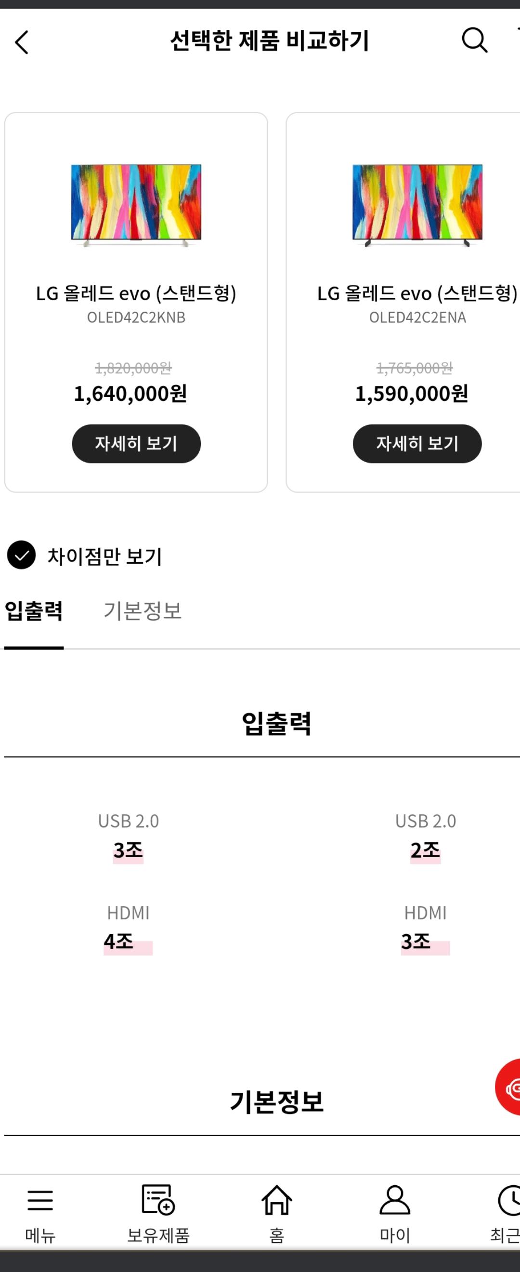The height and width of the screenshot is (1272, 520).
Task: Switch to the 기본정보 tab
Action: tap(143, 611)
